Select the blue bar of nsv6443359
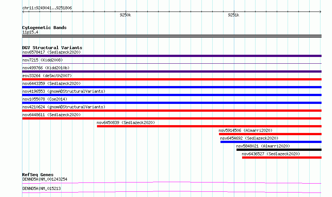Screen dimensions: 332x197 (x=172, y=87)
